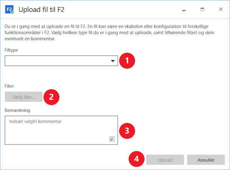
Task: Click the red number 1 badge
Action: click(x=127, y=60)
